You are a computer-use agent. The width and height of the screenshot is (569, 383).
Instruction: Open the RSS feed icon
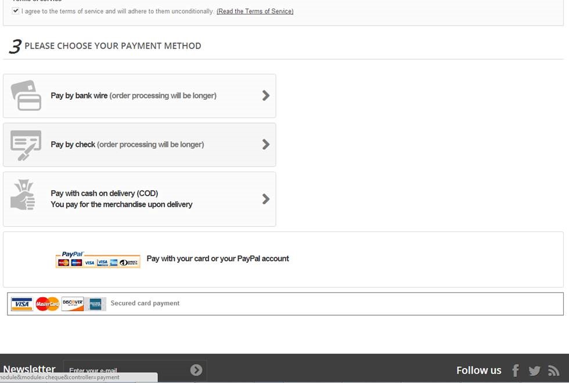click(553, 371)
